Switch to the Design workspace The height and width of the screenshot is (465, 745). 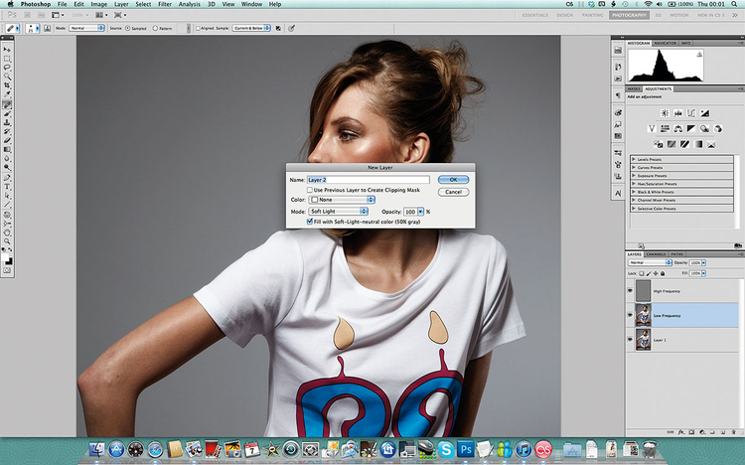point(565,15)
